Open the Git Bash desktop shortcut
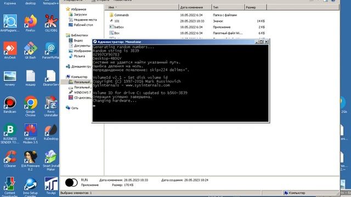Image resolution: width=351 pixels, height=197 pixels. click(31, 50)
